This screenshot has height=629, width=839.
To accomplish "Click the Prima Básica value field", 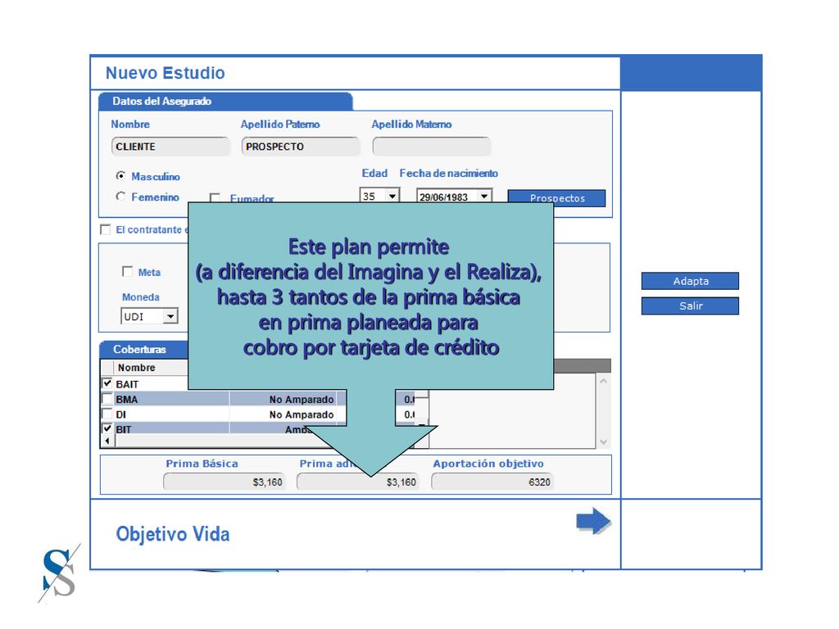I will tap(224, 482).
